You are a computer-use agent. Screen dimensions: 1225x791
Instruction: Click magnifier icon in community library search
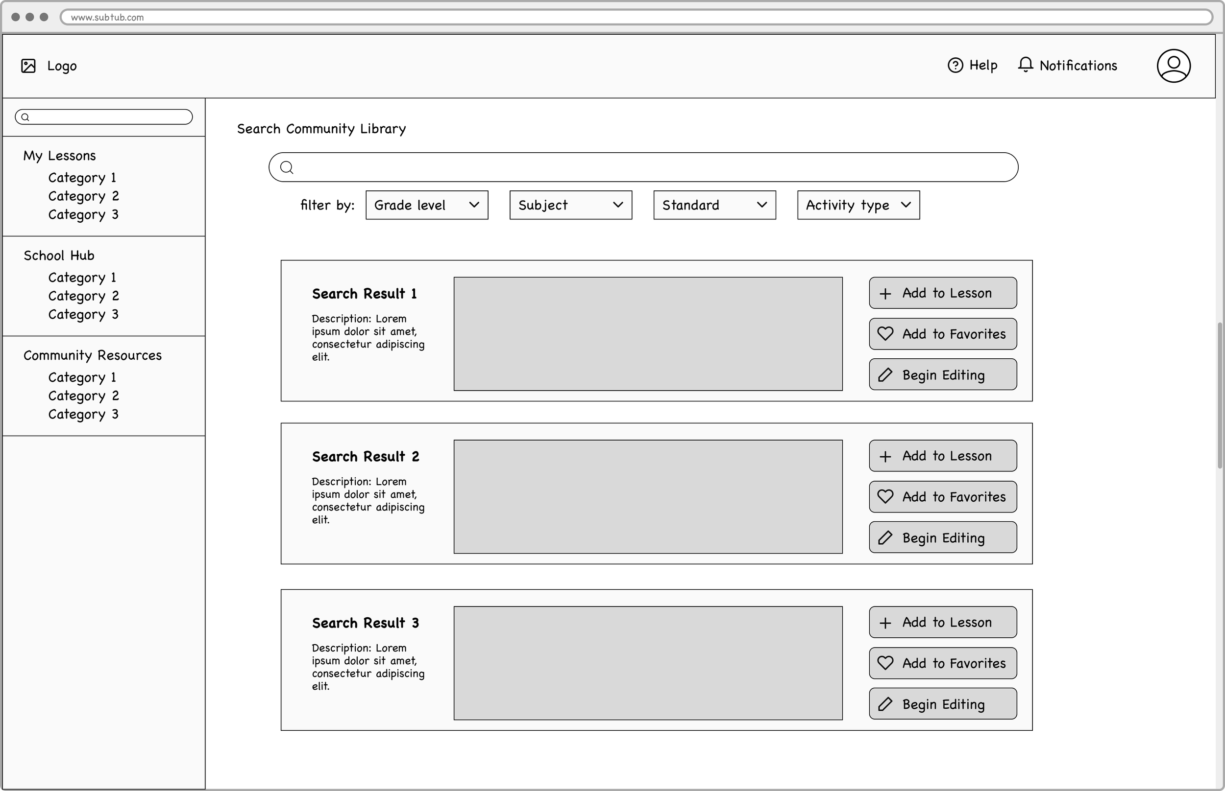287,167
